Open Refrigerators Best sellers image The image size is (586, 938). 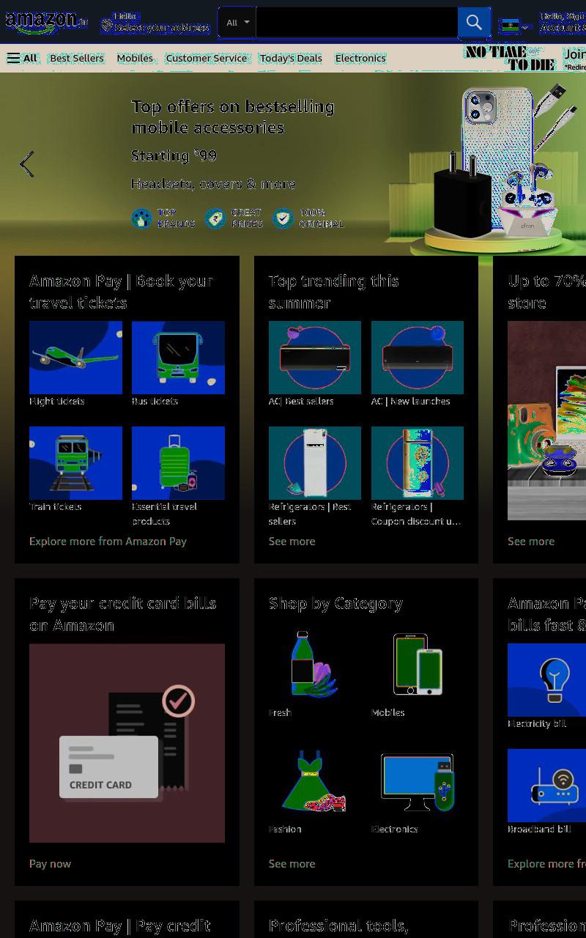point(315,463)
